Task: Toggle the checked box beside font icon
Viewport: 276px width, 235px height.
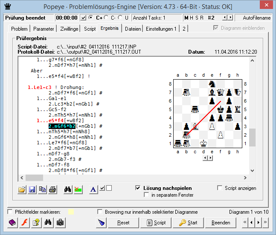Action: point(102,188)
